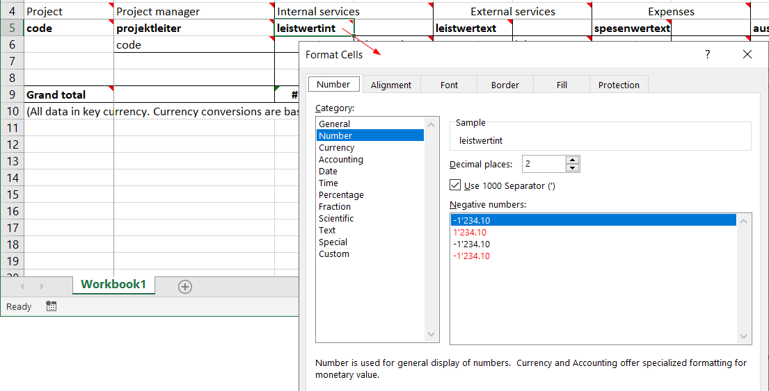
Task: Click the macro recording icon in status bar
Action: coord(51,306)
